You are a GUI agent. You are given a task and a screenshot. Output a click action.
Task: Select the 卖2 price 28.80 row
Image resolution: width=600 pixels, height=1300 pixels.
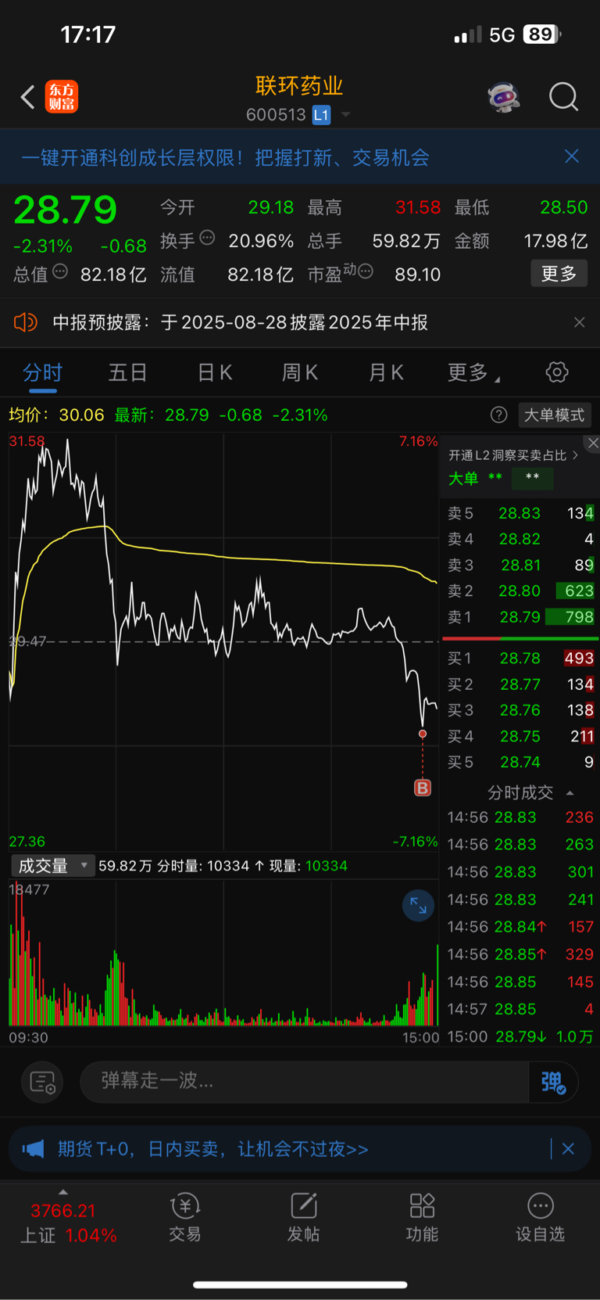pos(520,591)
